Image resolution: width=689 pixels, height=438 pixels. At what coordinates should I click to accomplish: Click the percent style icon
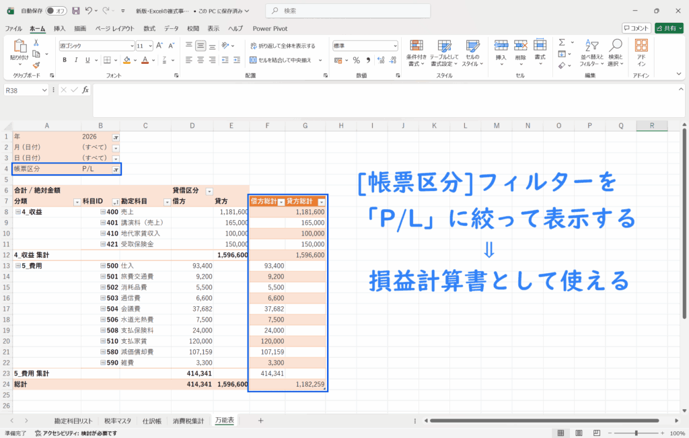point(356,60)
